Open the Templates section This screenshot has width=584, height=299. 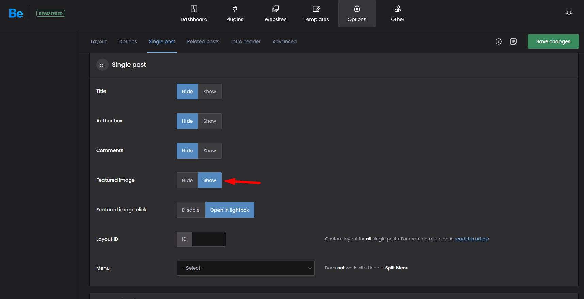point(316,14)
